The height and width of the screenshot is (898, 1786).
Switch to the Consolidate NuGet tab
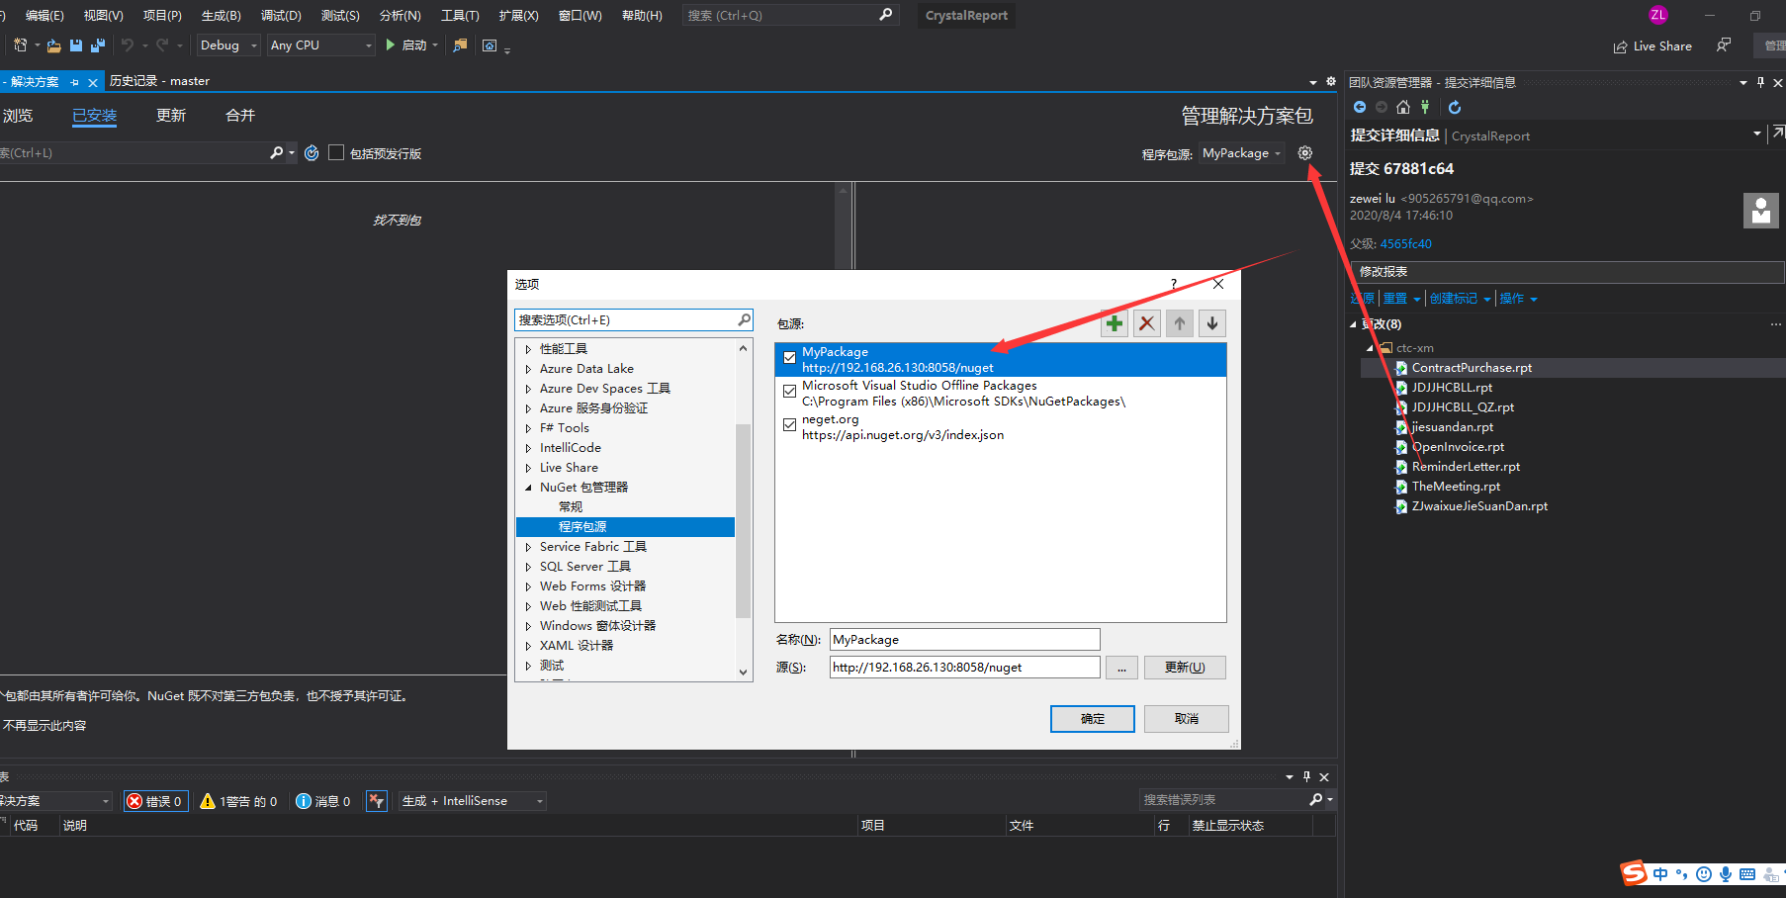pyautogui.click(x=240, y=116)
